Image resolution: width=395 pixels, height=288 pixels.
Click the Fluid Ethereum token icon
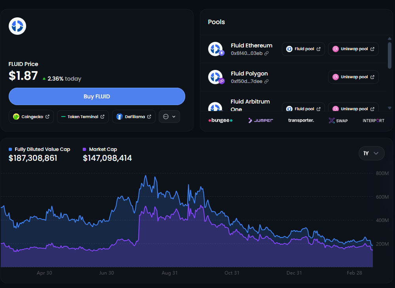[216, 49]
